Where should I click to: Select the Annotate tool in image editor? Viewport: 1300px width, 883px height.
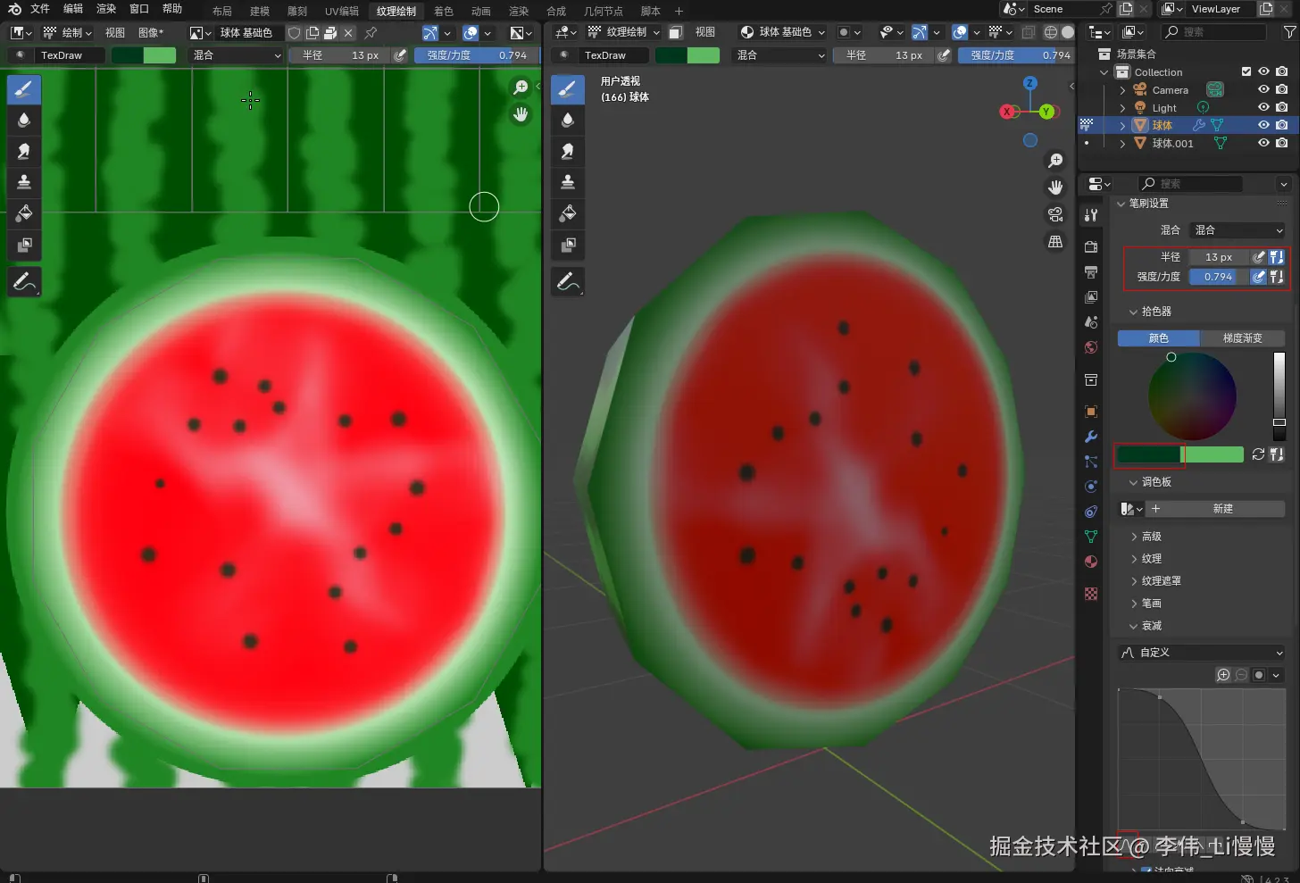[24, 282]
